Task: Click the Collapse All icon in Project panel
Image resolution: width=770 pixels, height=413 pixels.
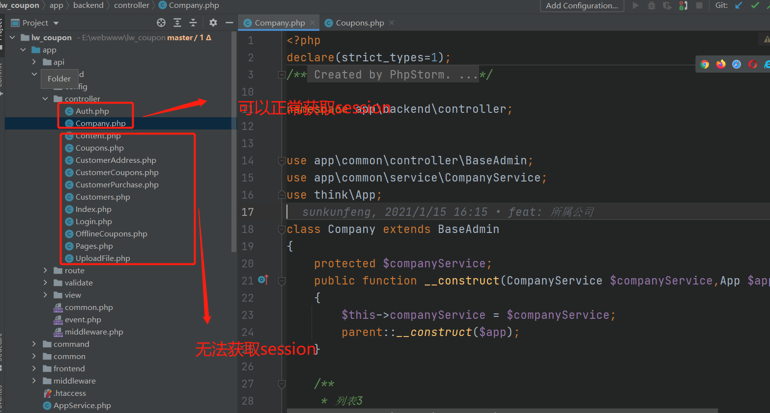Action: point(193,23)
